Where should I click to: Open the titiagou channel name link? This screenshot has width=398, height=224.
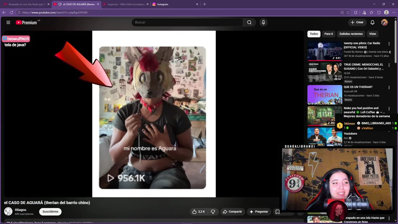[21, 210]
